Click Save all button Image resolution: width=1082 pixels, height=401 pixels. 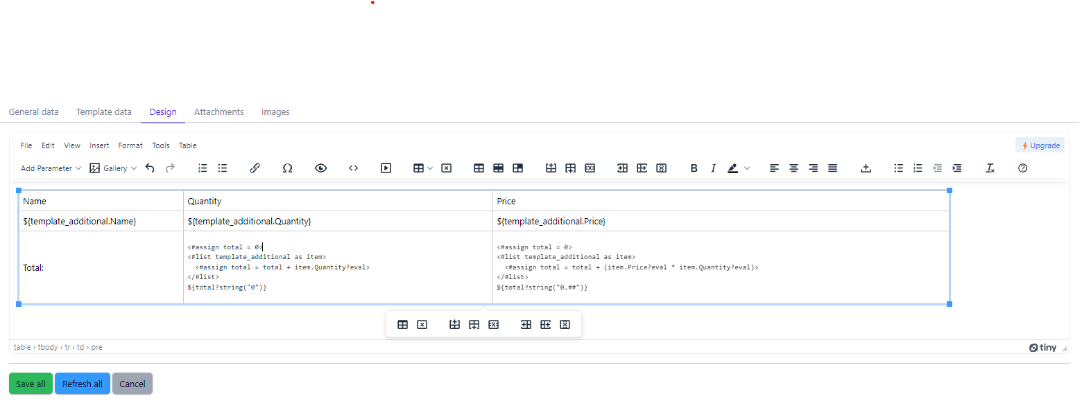(x=31, y=384)
